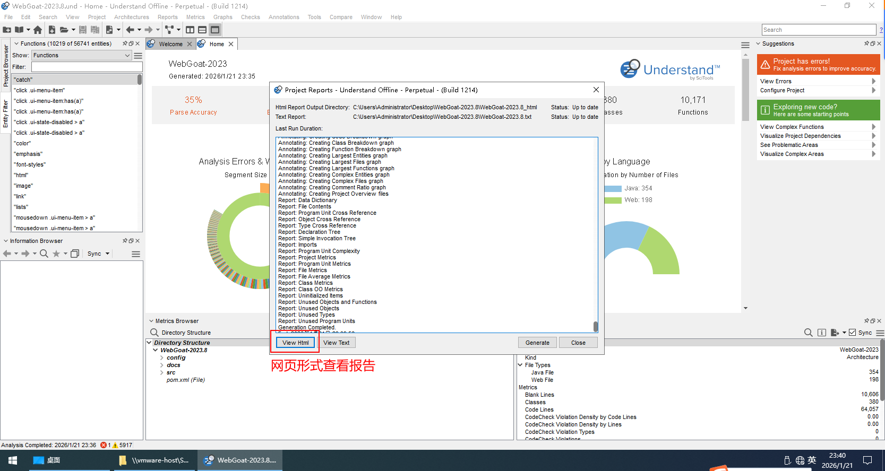Click the Filter input field in Functions panel
The width and height of the screenshot is (885, 471).
(x=87, y=67)
